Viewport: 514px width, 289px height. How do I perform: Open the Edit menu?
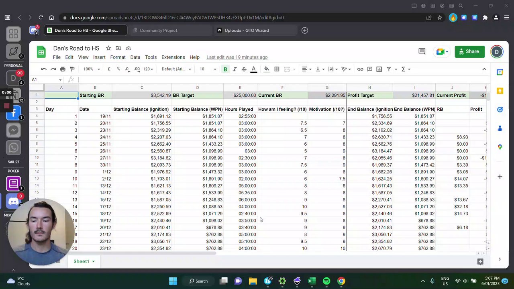click(69, 57)
